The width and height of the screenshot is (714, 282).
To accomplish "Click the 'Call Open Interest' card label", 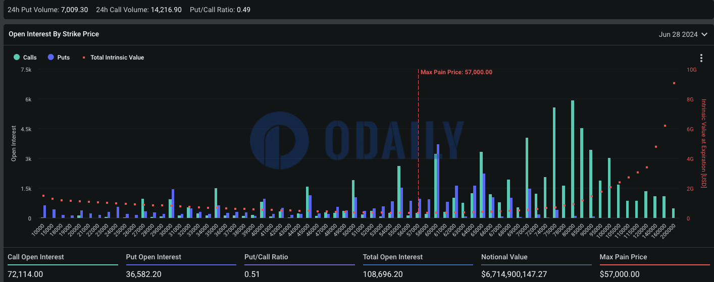I will pos(36,257).
